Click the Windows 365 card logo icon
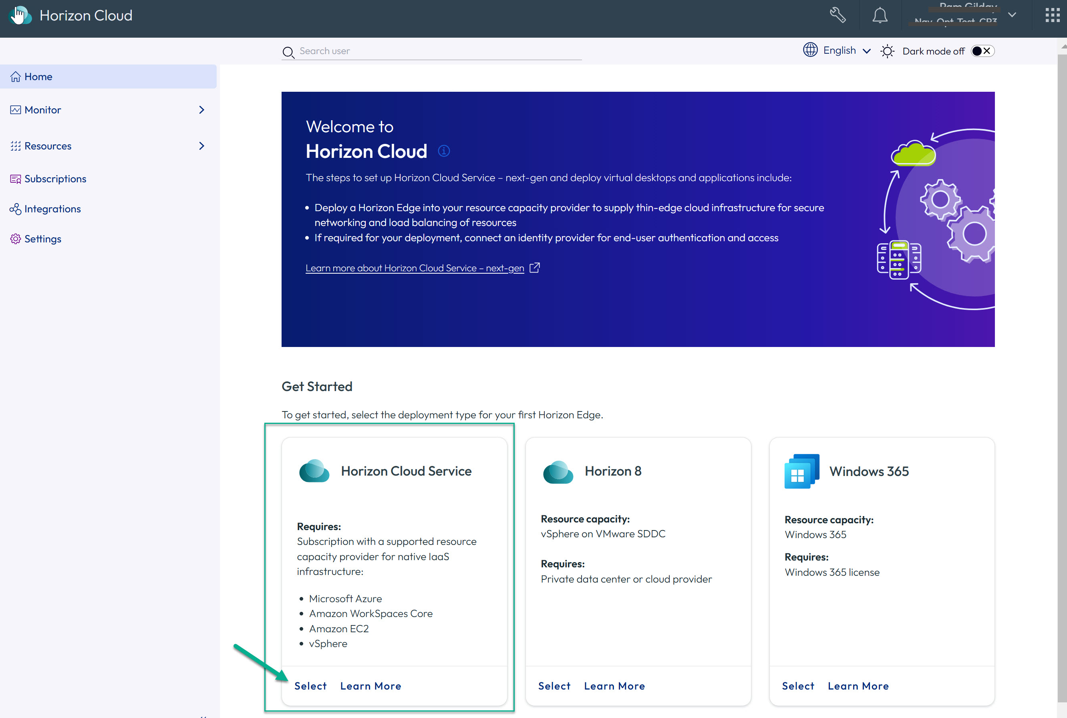The height and width of the screenshot is (718, 1067). pos(802,471)
